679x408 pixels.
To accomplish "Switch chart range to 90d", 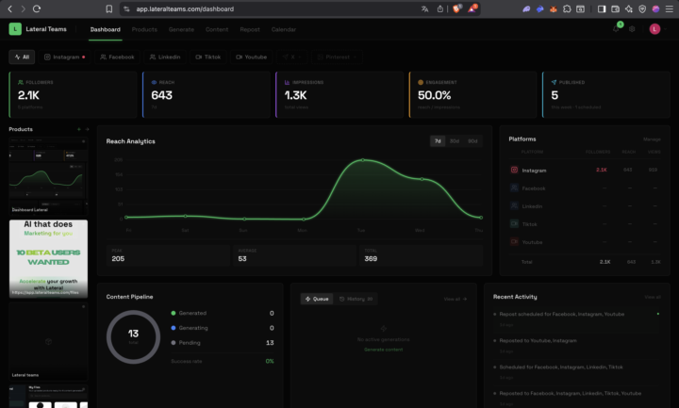I will coord(472,141).
